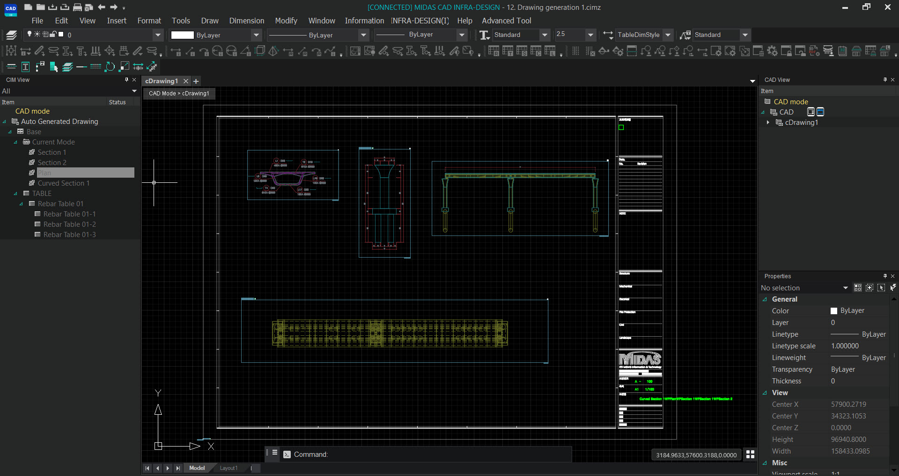The height and width of the screenshot is (476, 899).
Task: Select the Scale tool icon
Action: tap(124, 67)
